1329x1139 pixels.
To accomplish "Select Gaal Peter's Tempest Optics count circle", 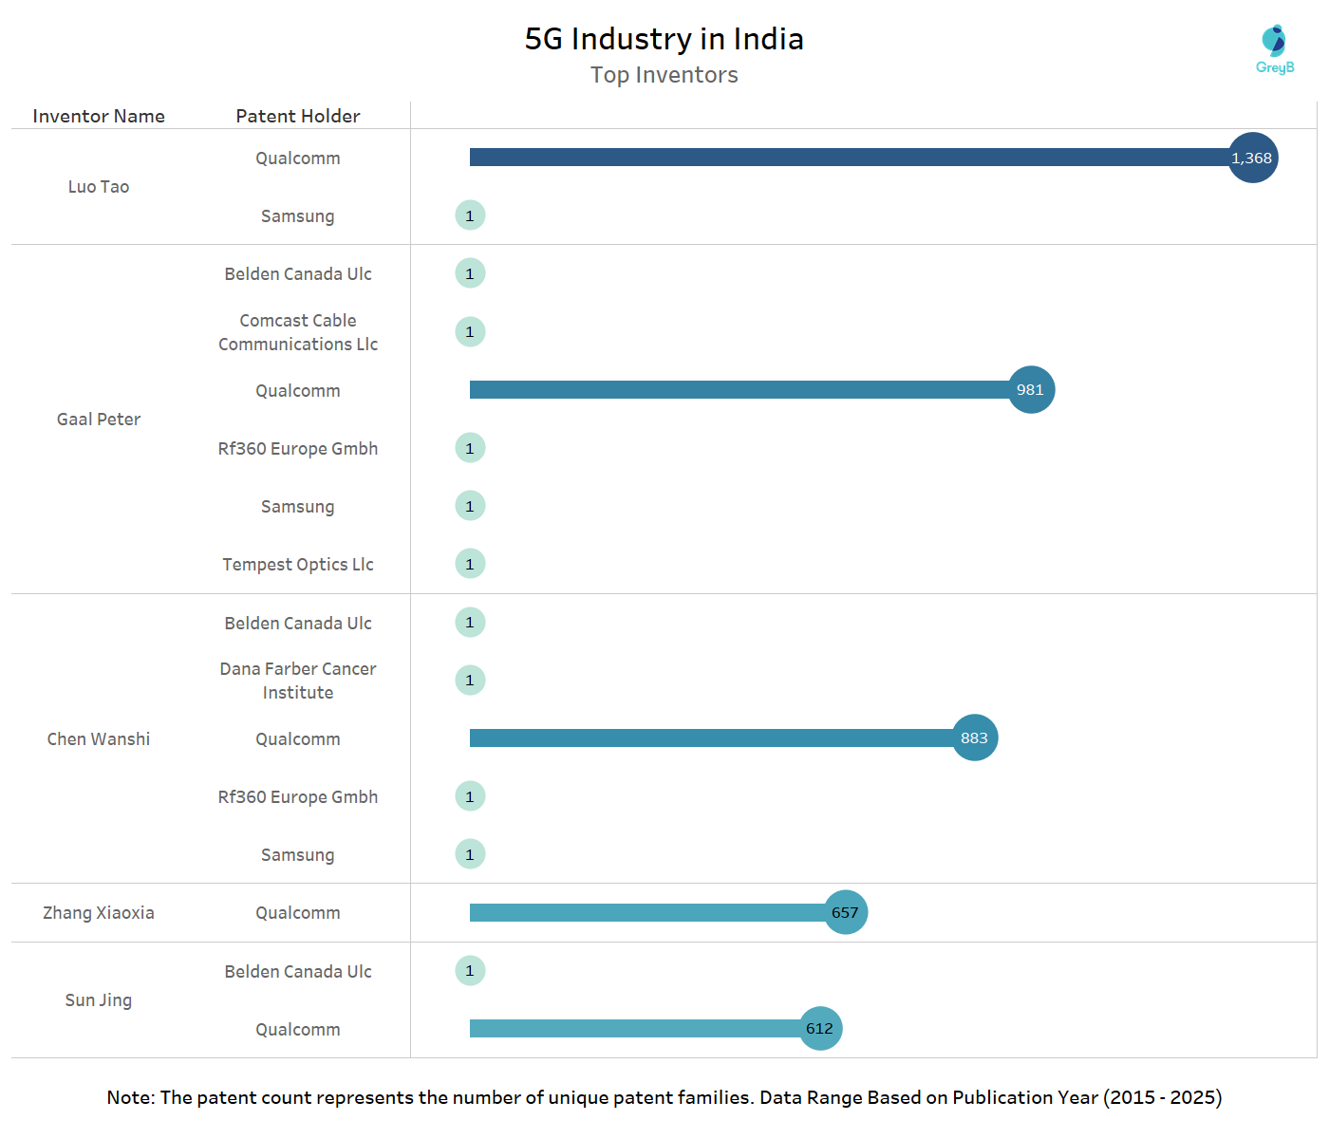I will pyautogui.click(x=470, y=564).
